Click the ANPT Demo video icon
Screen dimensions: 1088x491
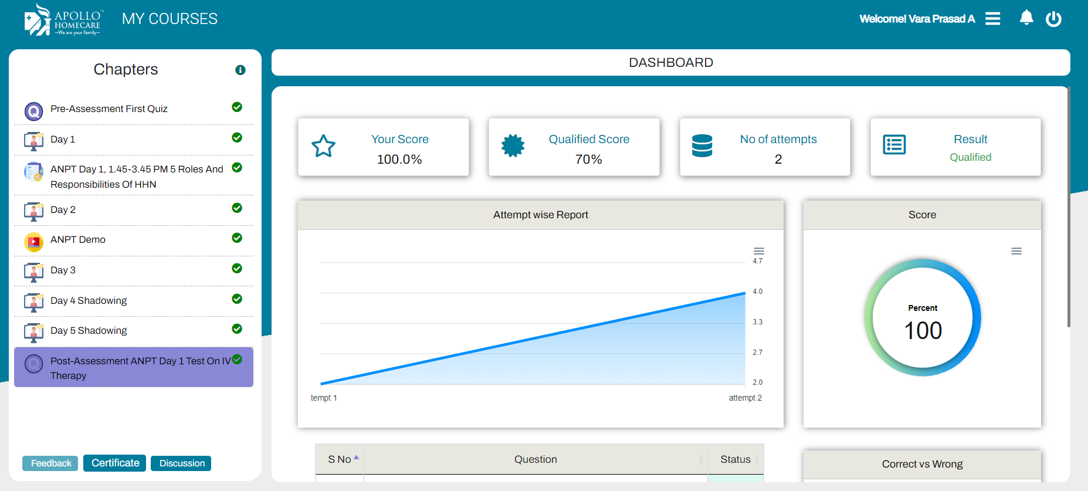33,242
